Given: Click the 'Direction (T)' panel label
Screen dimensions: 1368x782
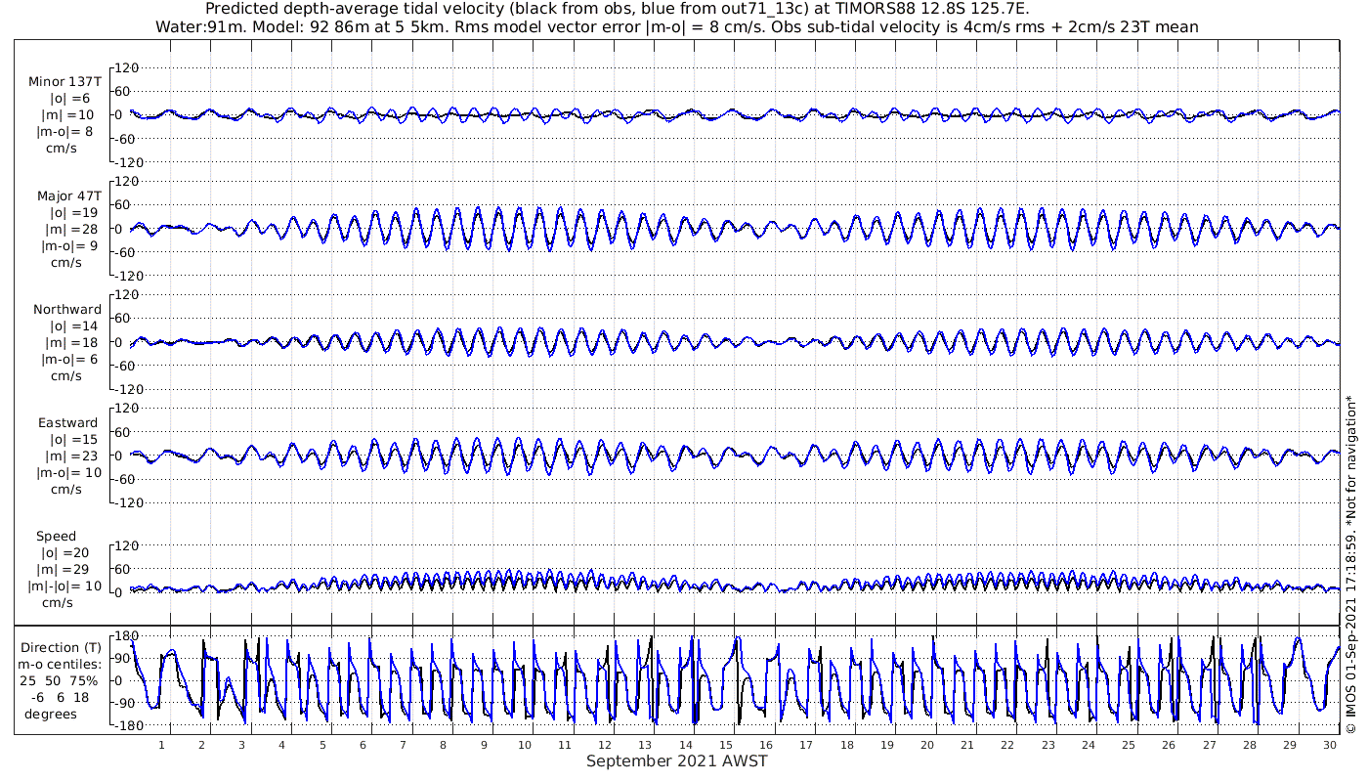Looking at the screenshot, I should pyautogui.click(x=62, y=647).
